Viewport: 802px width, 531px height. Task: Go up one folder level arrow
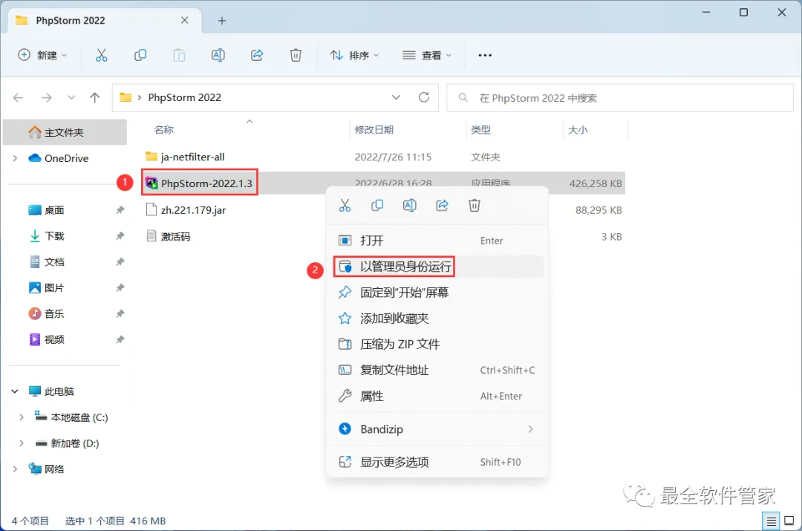click(x=94, y=97)
